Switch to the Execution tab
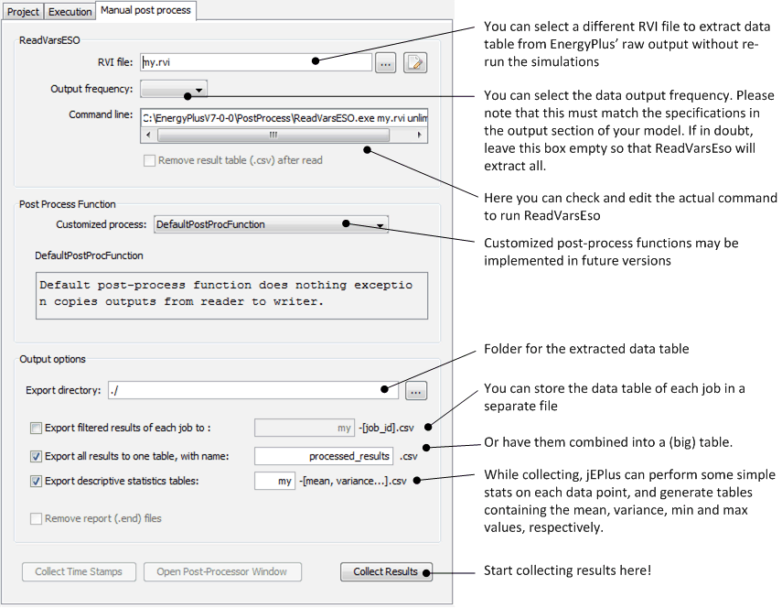Screen dimensions: 782x608 [70, 12]
